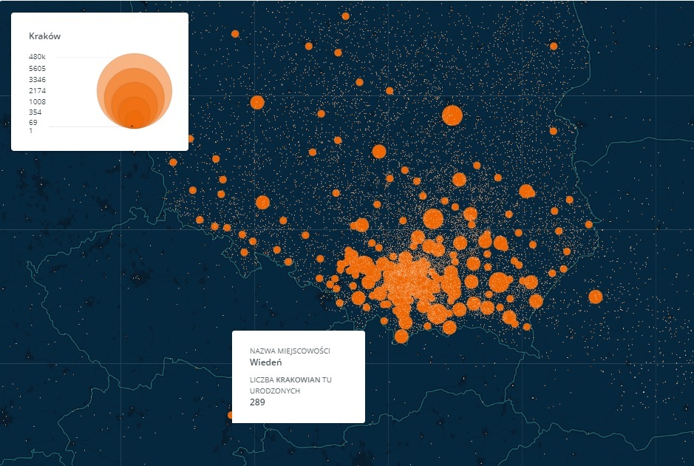The image size is (694, 466).
Task: Click the southernmost large bubble near Zakopane
Action: pos(401,337)
